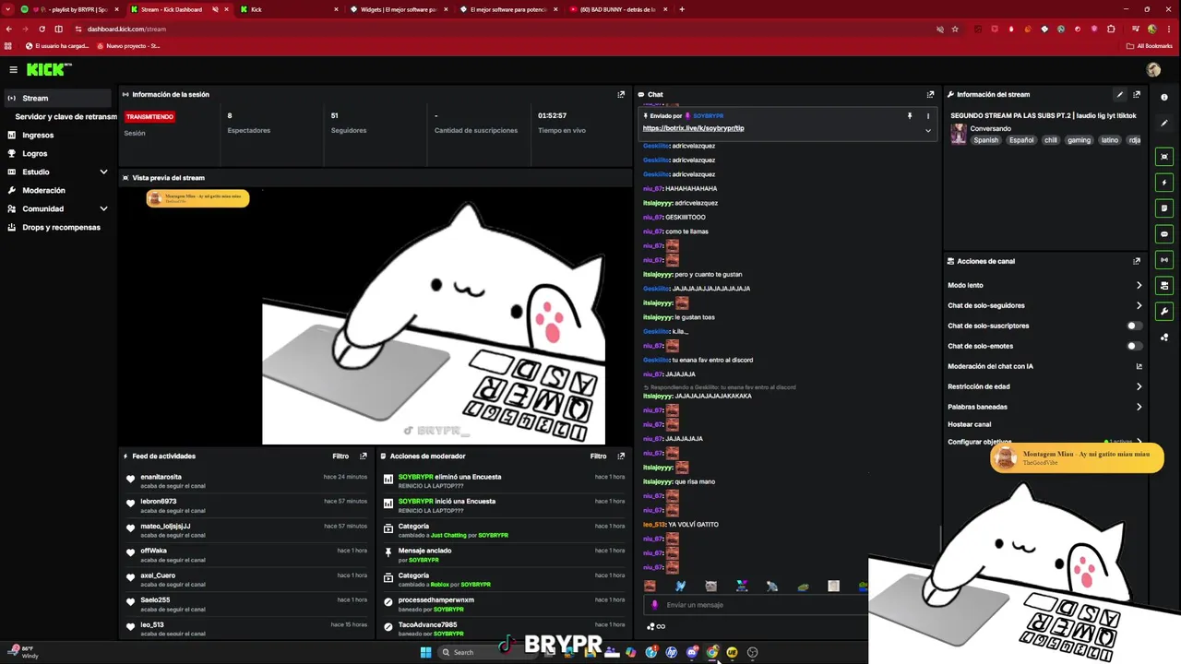
Task: Click the user avatar in Kick header
Action: point(1153,69)
